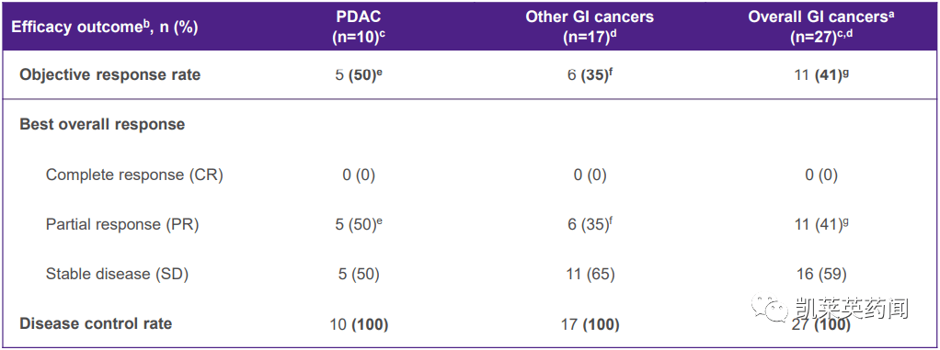The height and width of the screenshot is (350, 940).
Task: Click Overall objective response value 11 (41)
Action: [821, 74]
